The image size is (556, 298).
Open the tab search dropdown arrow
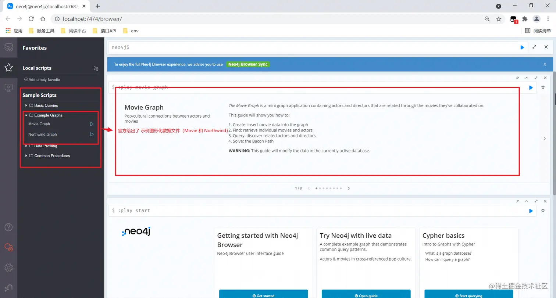[498, 6]
